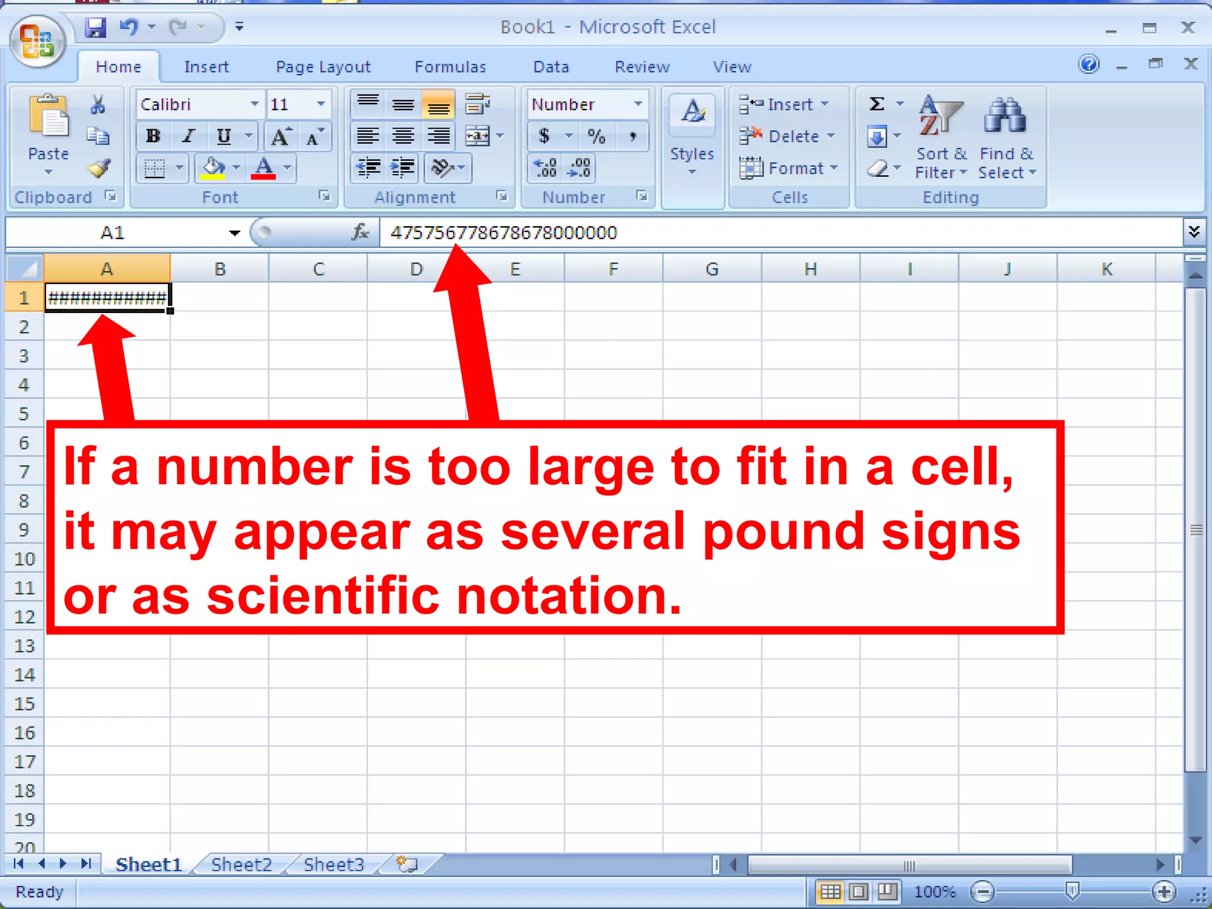1212x909 pixels.
Task: Increase decimal places shown
Action: coord(545,168)
